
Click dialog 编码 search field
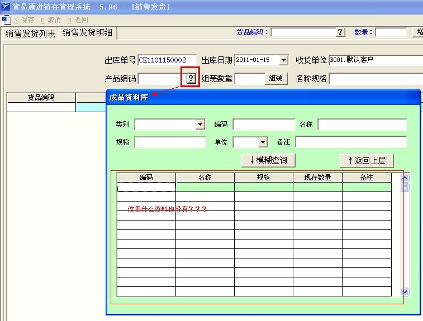pyautogui.click(x=264, y=124)
